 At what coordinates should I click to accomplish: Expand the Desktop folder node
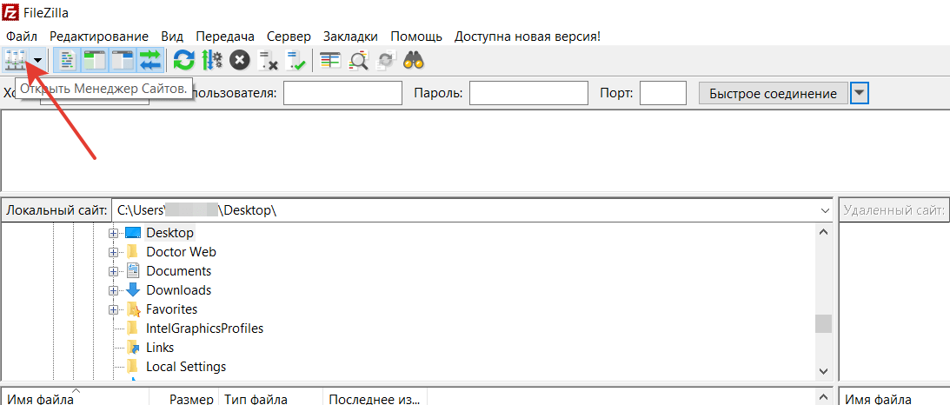(113, 233)
